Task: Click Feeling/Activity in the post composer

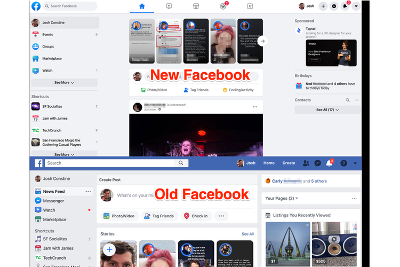Action: [238, 90]
